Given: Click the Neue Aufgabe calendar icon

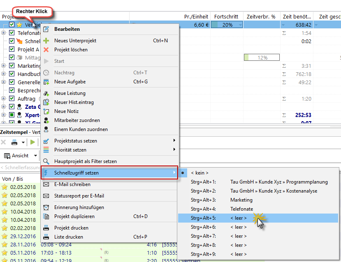Looking at the screenshot, I should (x=46, y=82).
